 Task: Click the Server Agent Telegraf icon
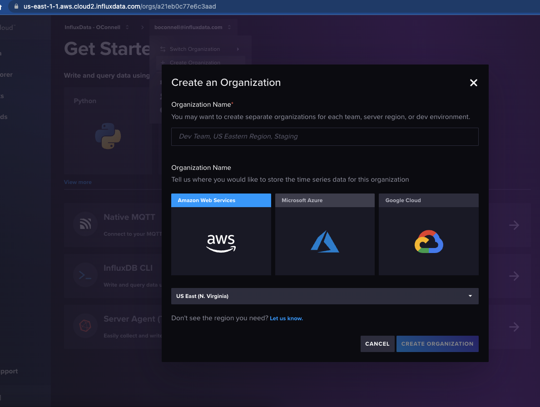click(85, 326)
